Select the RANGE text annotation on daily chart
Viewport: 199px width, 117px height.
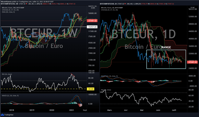tap(166, 47)
